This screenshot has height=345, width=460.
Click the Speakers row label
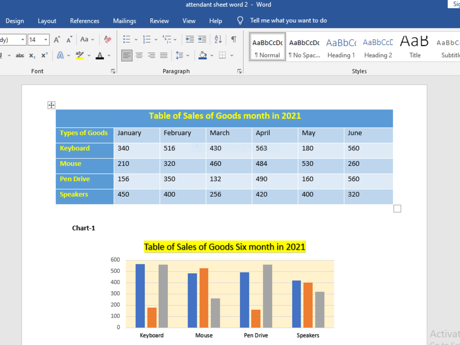(x=74, y=195)
